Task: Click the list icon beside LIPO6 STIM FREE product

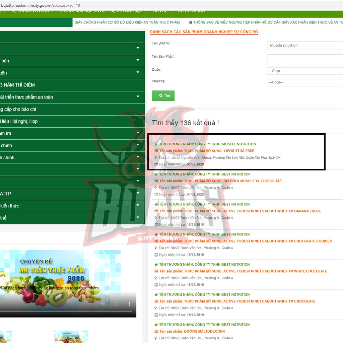Action: tap(156, 151)
